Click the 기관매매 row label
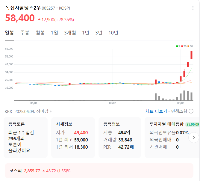This screenshot has height=181, width=200. click(x=158, y=147)
